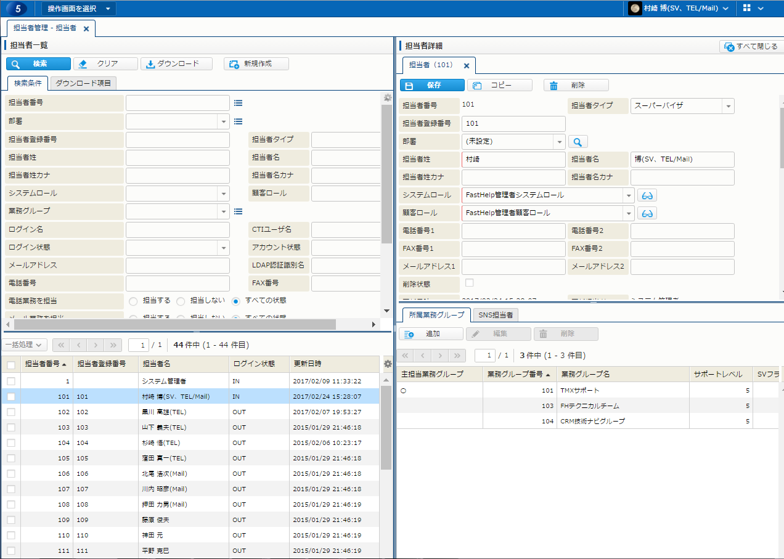The image size is (784, 559).
Task: Expand the 業務グループ search dropdown
Action: [x=224, y=211]
